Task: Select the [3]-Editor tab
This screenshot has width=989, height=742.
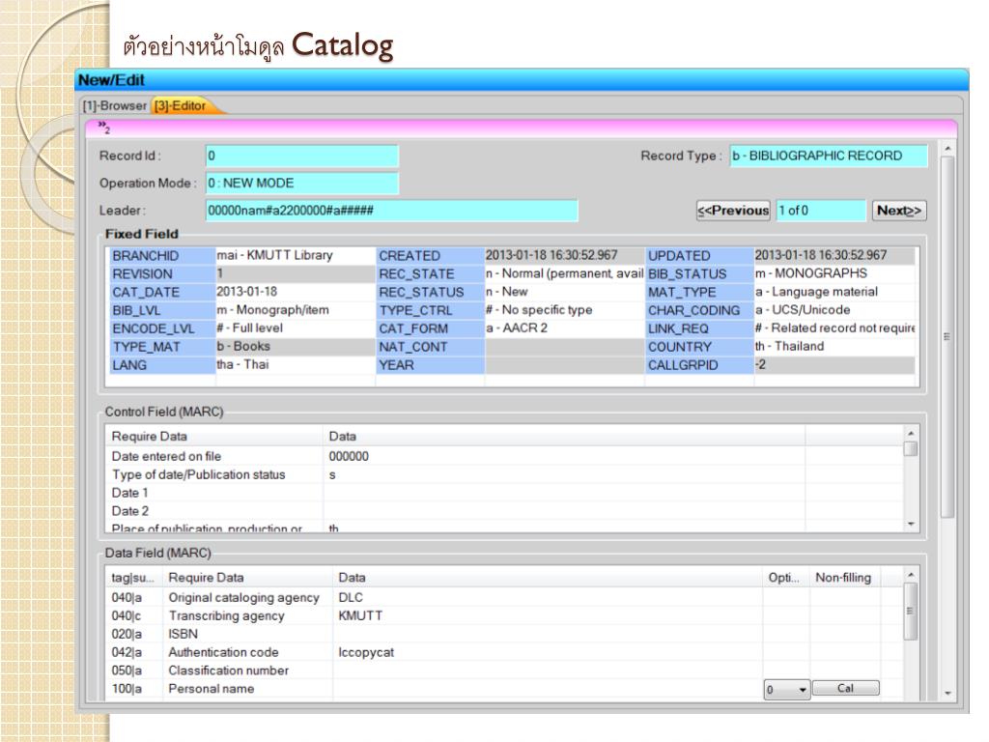Action: [181, 106]
